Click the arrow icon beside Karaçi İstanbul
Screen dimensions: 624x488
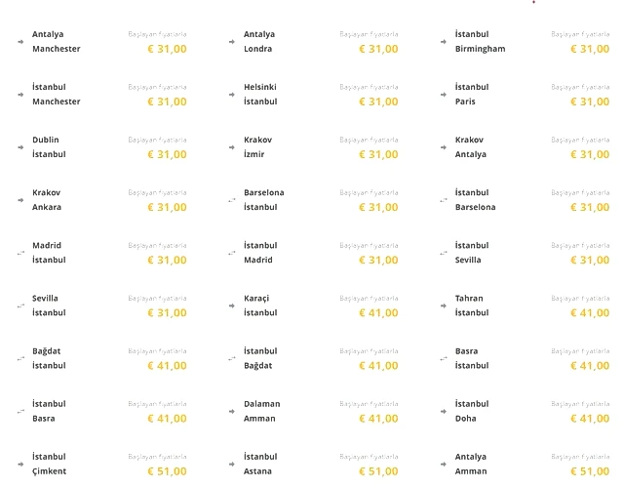coord(232,305)
